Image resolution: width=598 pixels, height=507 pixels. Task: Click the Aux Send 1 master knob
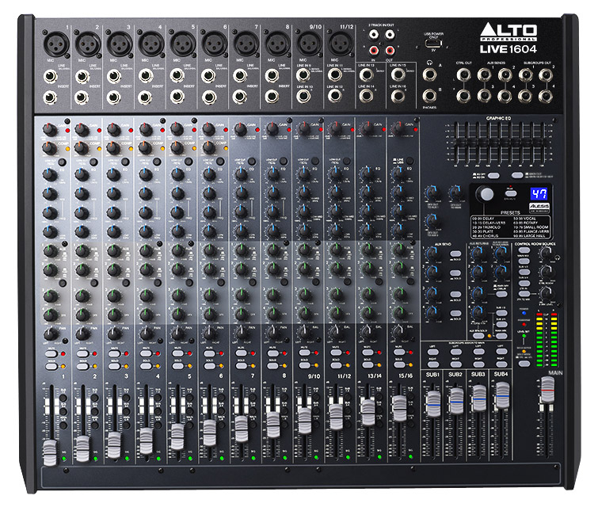pos(433,255)
